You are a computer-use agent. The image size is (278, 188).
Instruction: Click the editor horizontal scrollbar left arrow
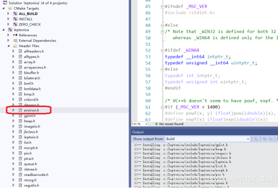(x=206, y=124)
